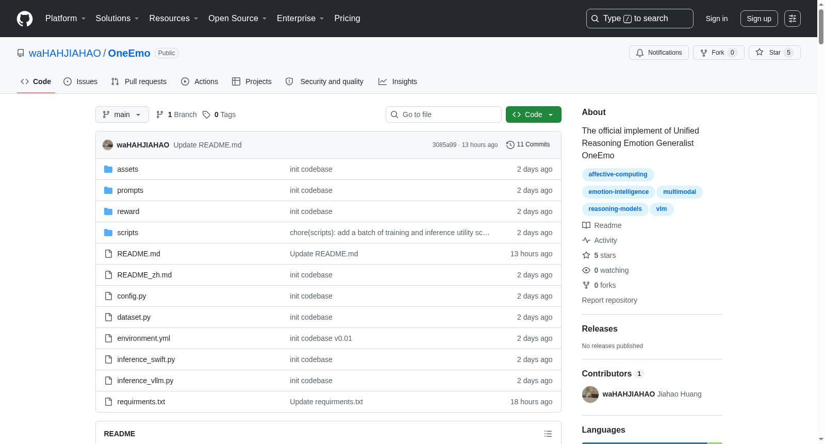This screenshot has width=825, height=444.
Task: Click the contributor avatar for Jiahao Huang
Action: (590, 394)
